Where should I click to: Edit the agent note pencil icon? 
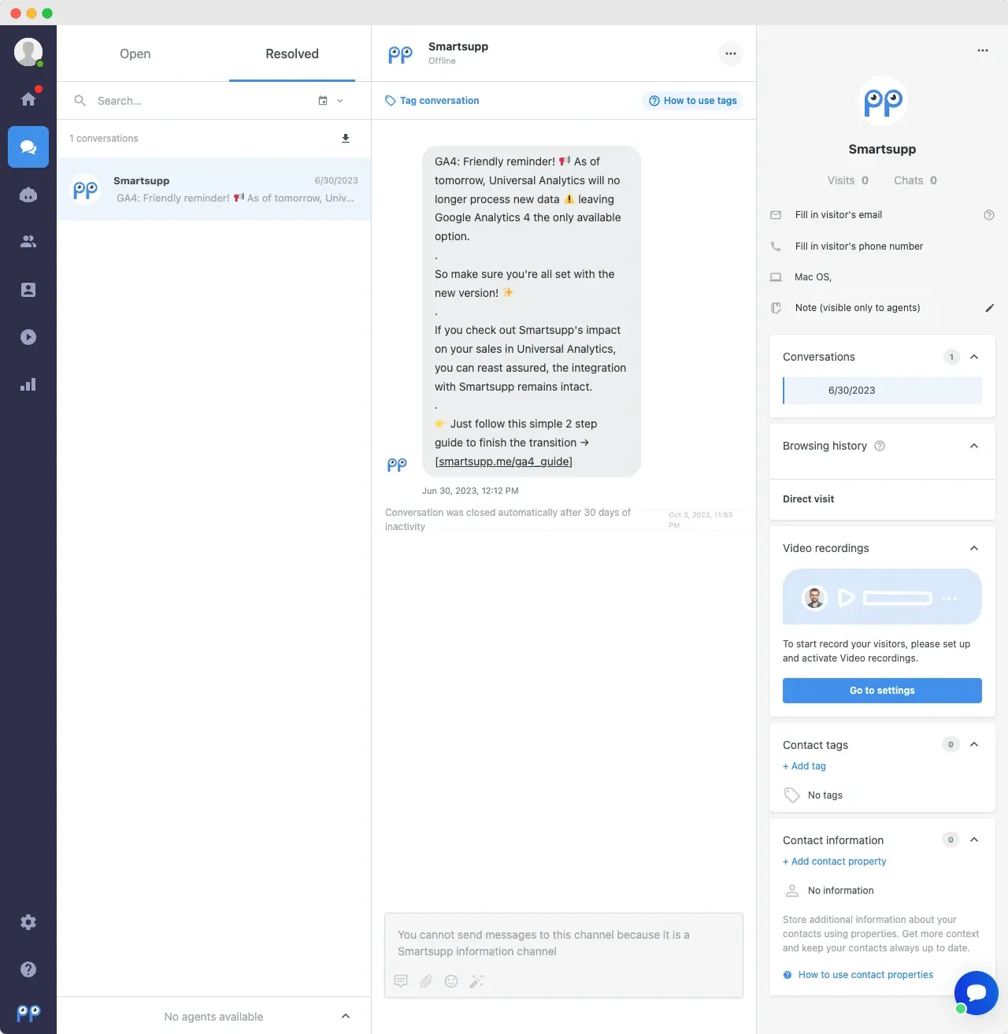click(990, 308)
